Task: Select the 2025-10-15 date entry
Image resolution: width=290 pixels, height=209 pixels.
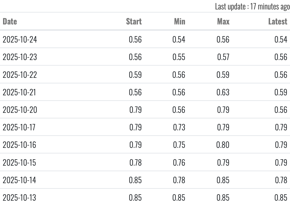Action: coord(19,163)
